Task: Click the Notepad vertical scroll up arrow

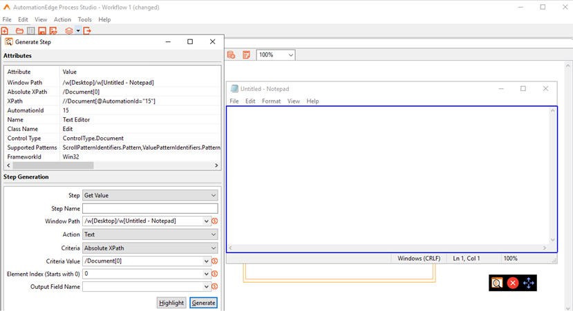Action: click(x=553, y=110)
